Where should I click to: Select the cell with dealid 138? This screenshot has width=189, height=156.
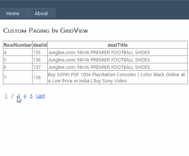[40, 77]
